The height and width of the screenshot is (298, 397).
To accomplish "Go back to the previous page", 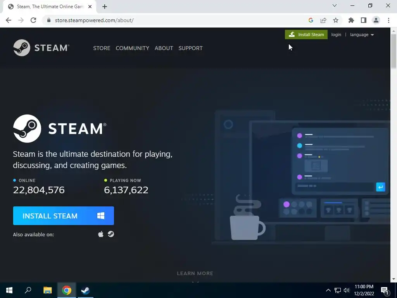I will pyautogui.click(x=9, y=20).
